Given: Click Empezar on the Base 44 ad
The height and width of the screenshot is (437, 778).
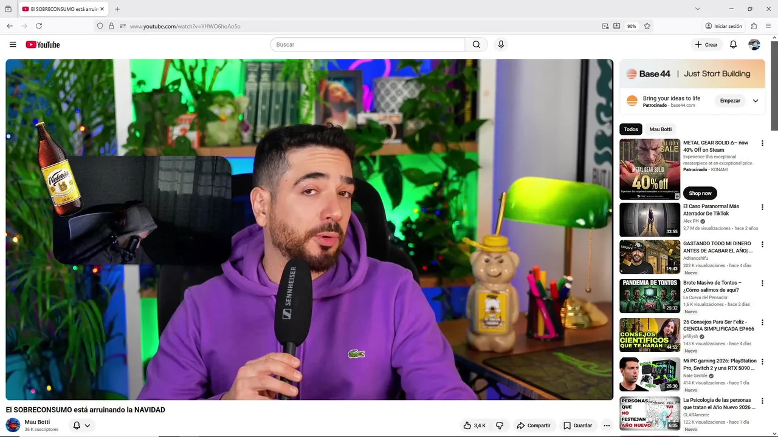Looking at the screenshot, I should pos(730,101).
